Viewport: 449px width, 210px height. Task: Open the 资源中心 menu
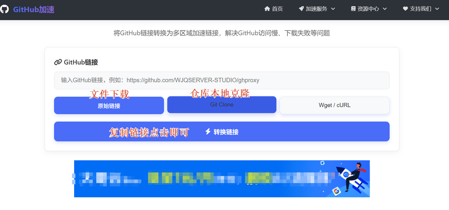(x=368, y=9)
